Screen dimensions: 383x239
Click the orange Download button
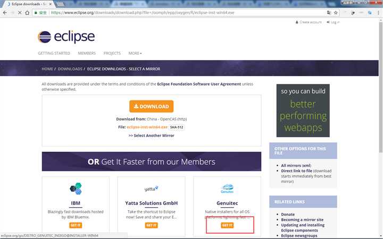click(152, 106)
